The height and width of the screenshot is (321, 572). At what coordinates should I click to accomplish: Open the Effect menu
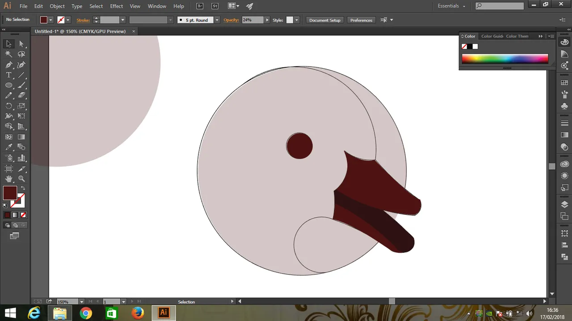tap(117, 6)
